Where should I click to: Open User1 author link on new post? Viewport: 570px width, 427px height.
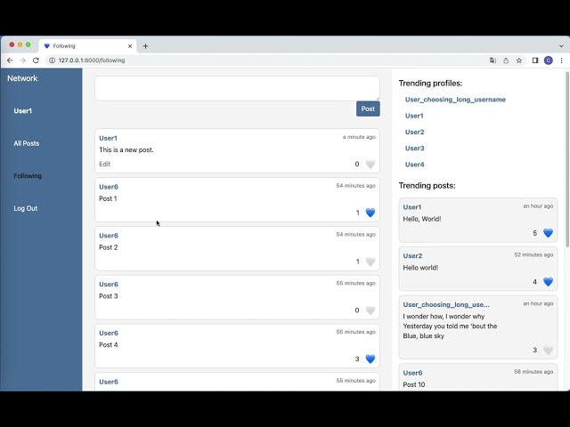click(x=108, y=138)
